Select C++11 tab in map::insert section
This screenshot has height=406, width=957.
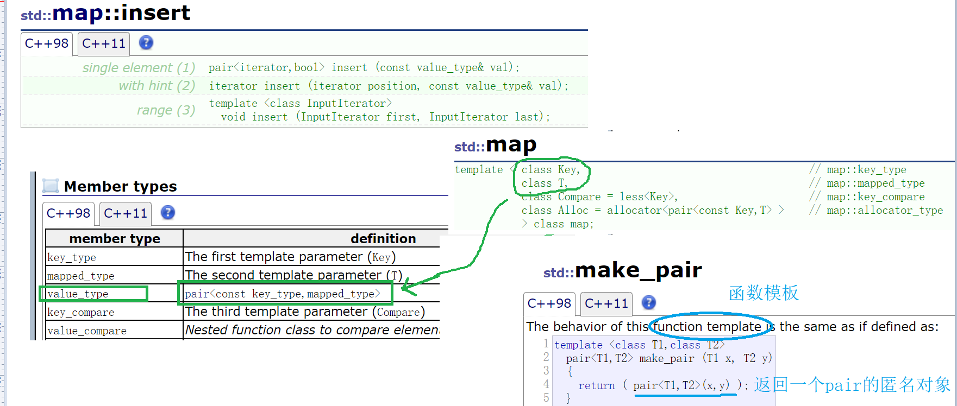coord(104,43)
